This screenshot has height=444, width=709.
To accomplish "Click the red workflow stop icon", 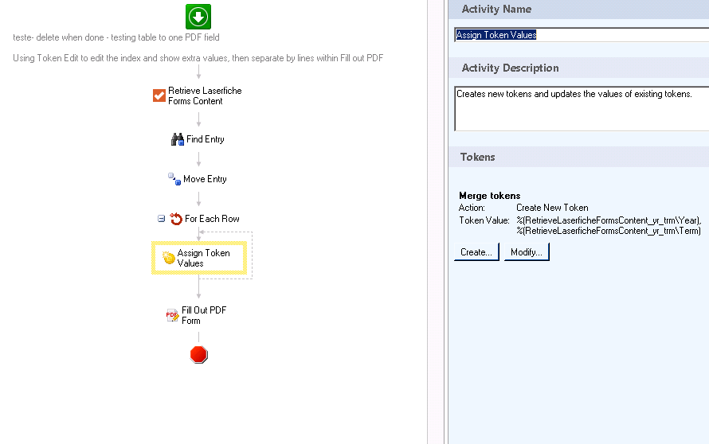I will pyautogui.click(x=199, y=355).
